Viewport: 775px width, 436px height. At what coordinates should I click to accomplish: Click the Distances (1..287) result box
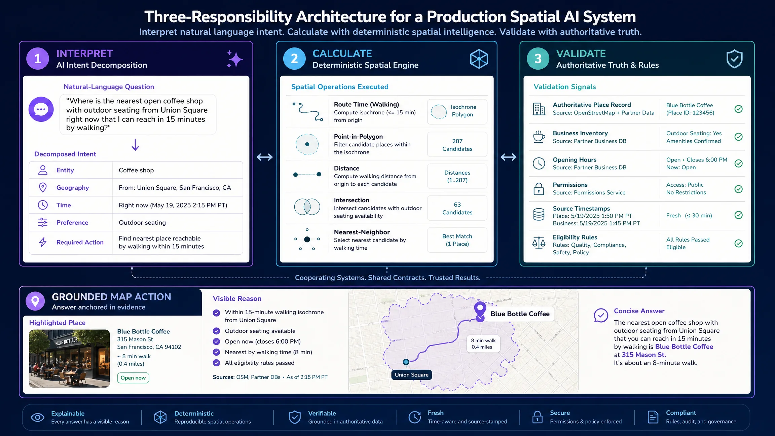[x=457, y=176]
